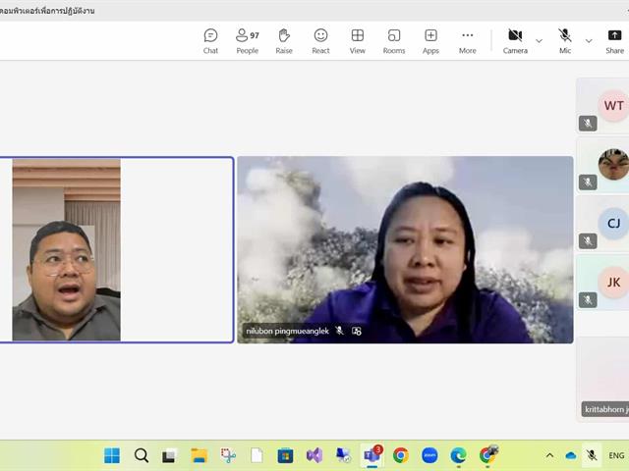Select nilubon pingmueanglek's video tile

[405, 249]
